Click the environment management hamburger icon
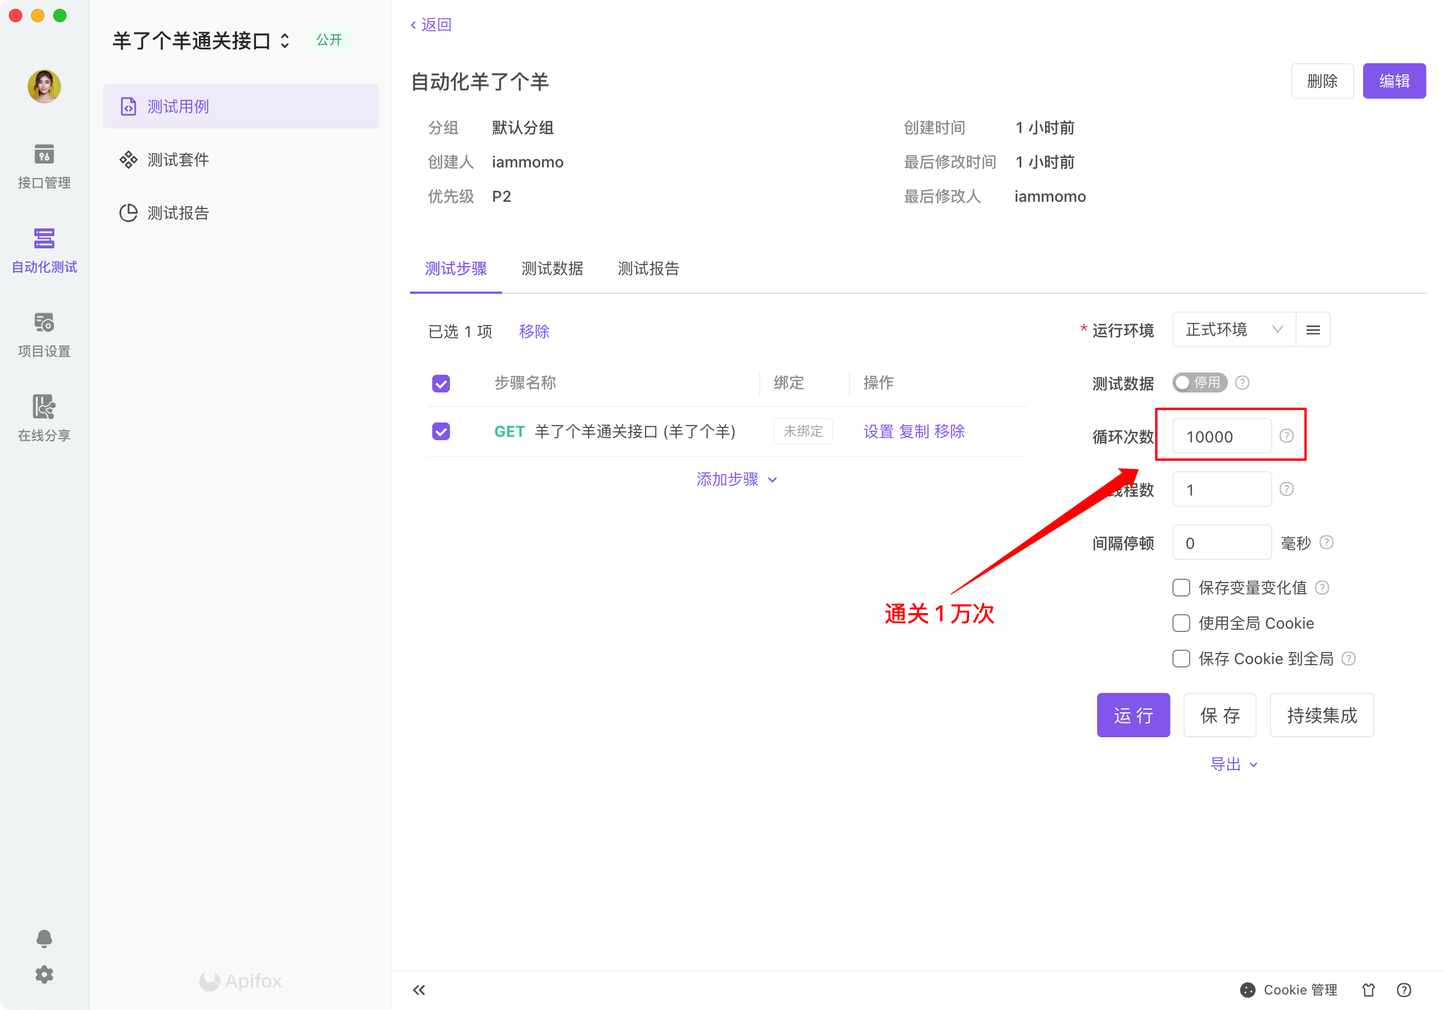The image size is (1444, 1010). coord(1313,330)
